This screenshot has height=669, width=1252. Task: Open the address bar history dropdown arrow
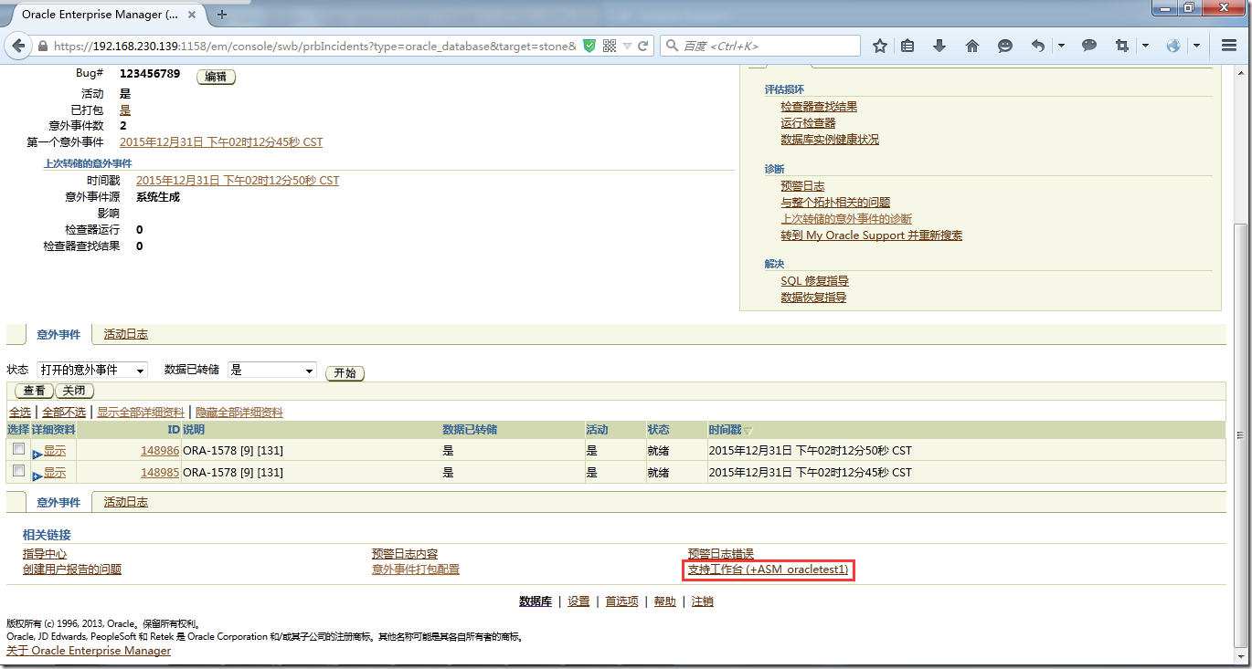pyautogui.click(x=627, y=46)
